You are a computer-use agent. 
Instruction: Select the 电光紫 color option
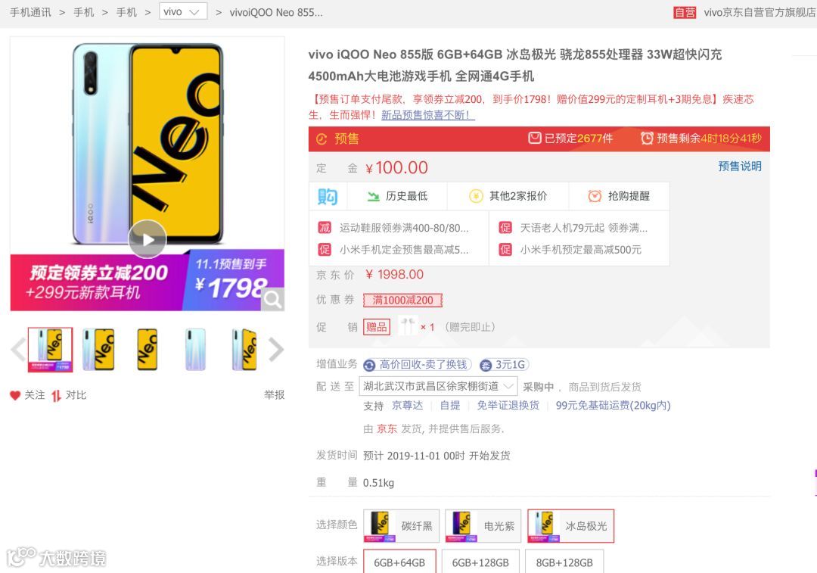pyautogui.click(x=483, y=526)
